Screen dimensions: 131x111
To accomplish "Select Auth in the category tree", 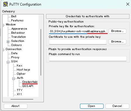I will [20, 78].
